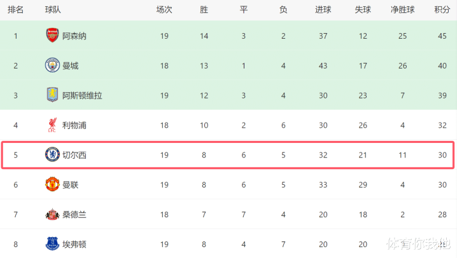Click the Manchester United crest icon

point(52,185)
